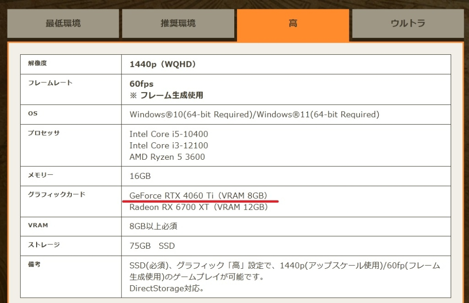
Task: Click the OS row label
Action: [x=32, y=114]
